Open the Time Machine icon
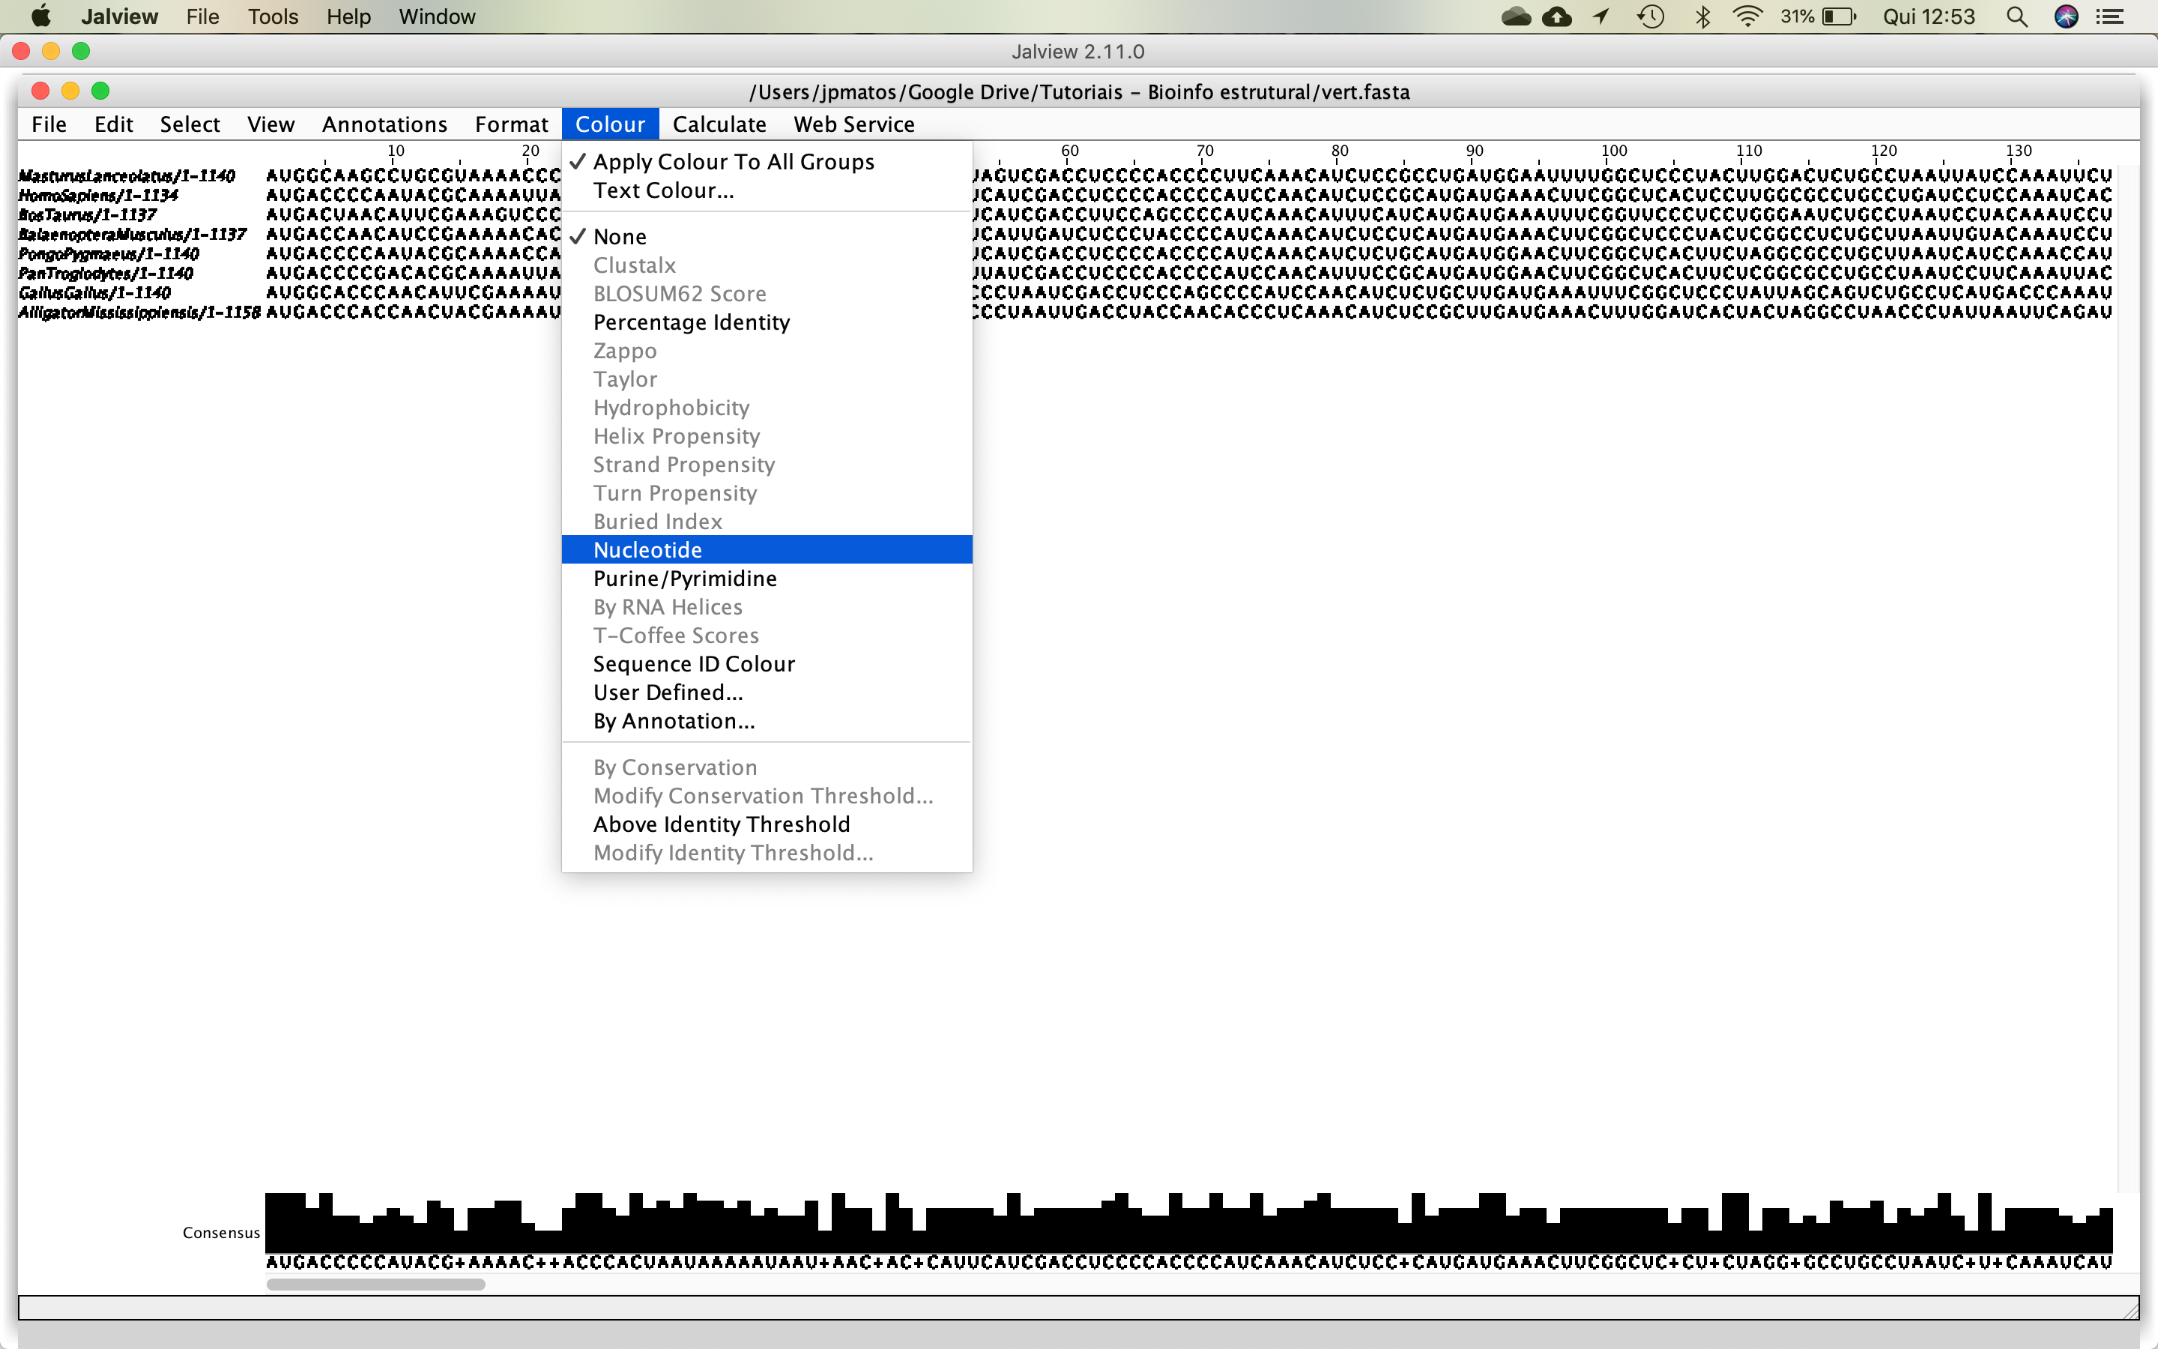This screenshot has width=2158, height=1349. (1651, 16)
